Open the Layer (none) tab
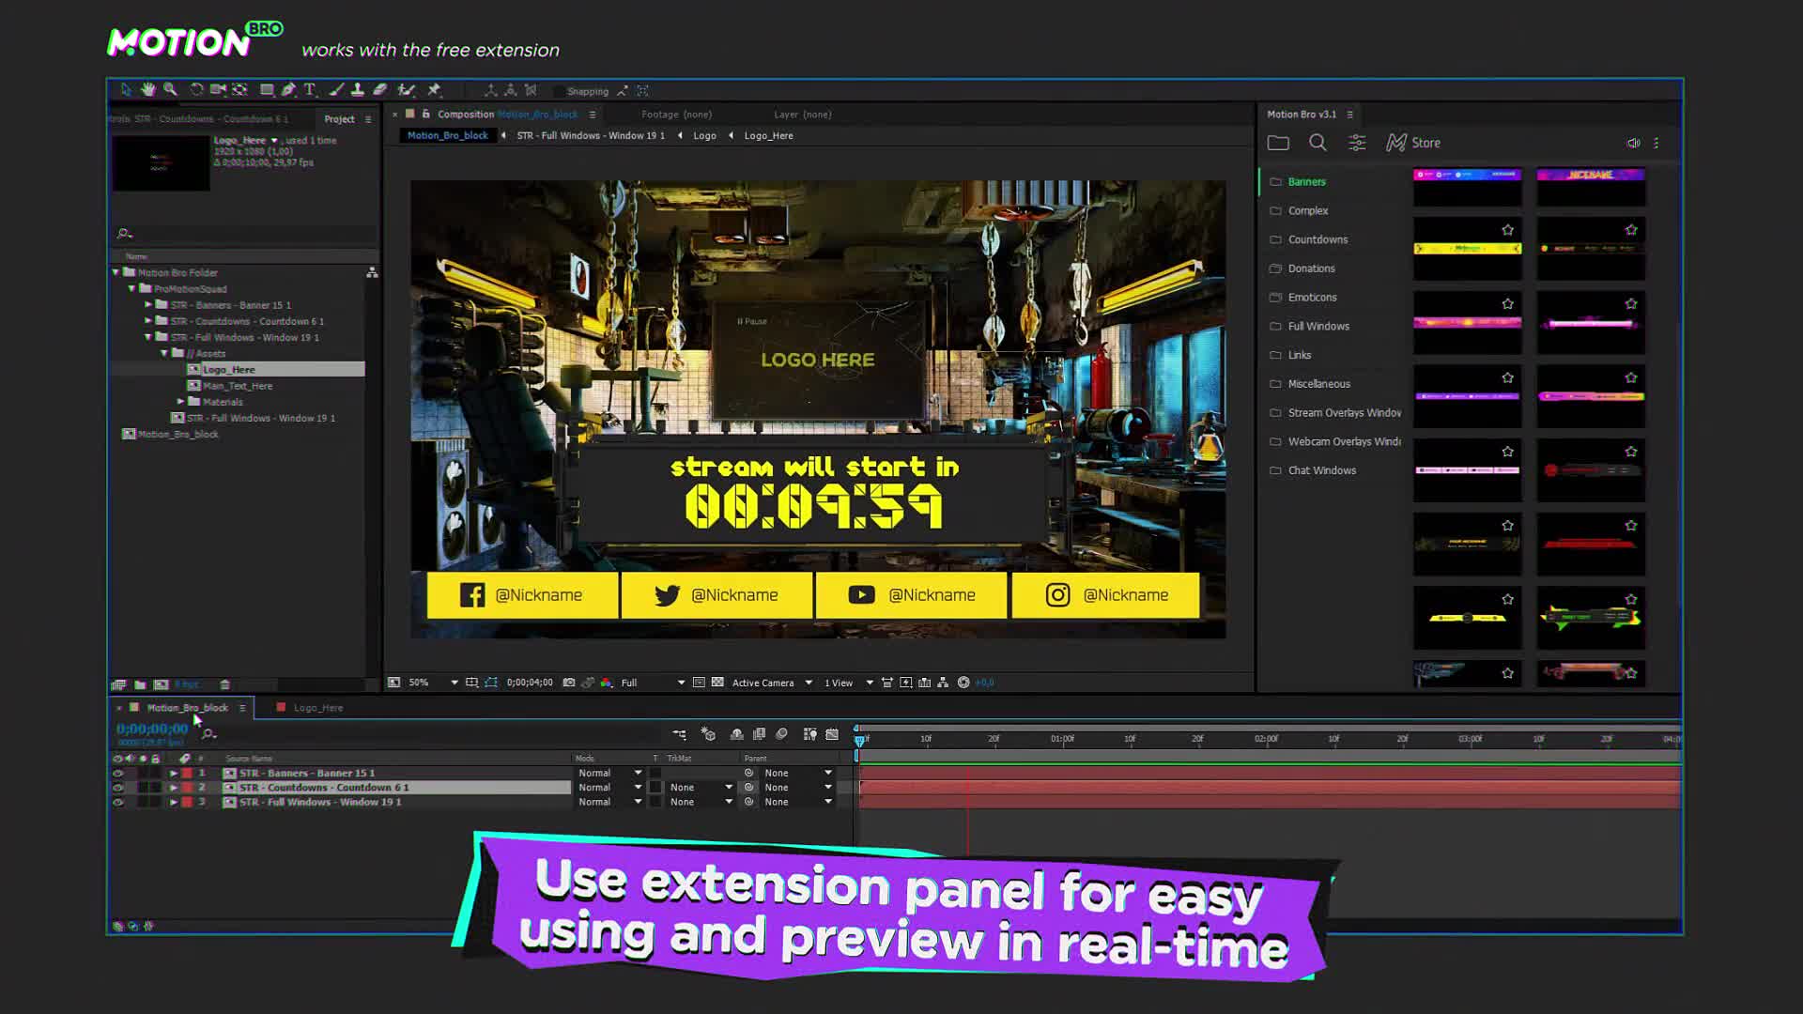1803x1014 pixels. pos(802,115)
